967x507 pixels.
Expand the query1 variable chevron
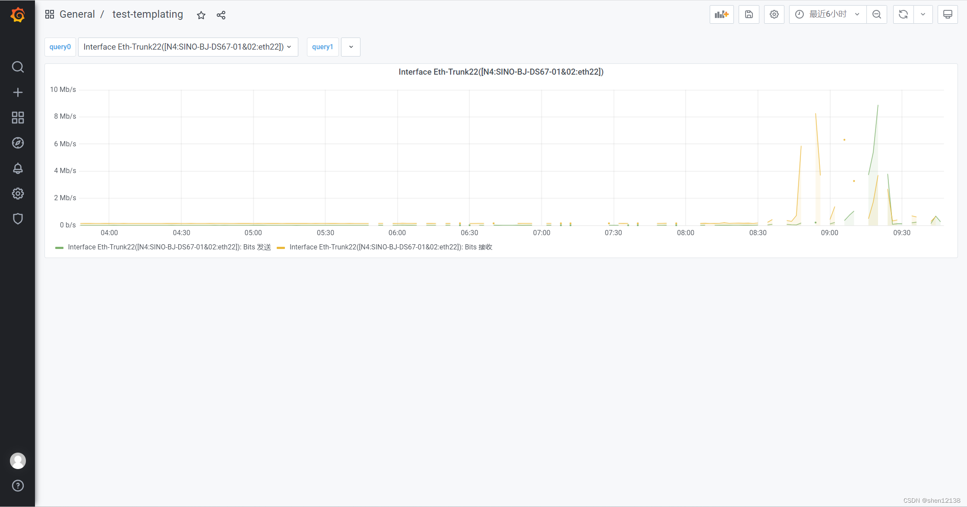coord(351,47)
